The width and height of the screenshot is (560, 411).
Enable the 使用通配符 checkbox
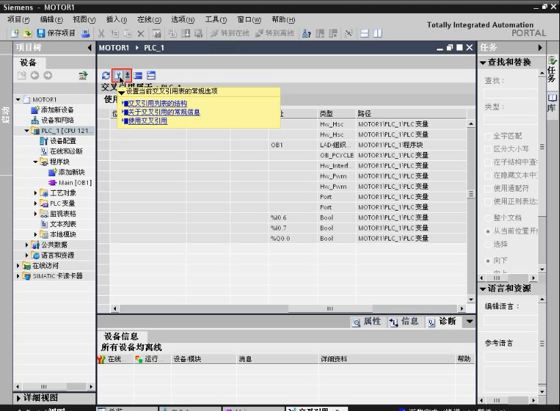(x=488, y=188)
